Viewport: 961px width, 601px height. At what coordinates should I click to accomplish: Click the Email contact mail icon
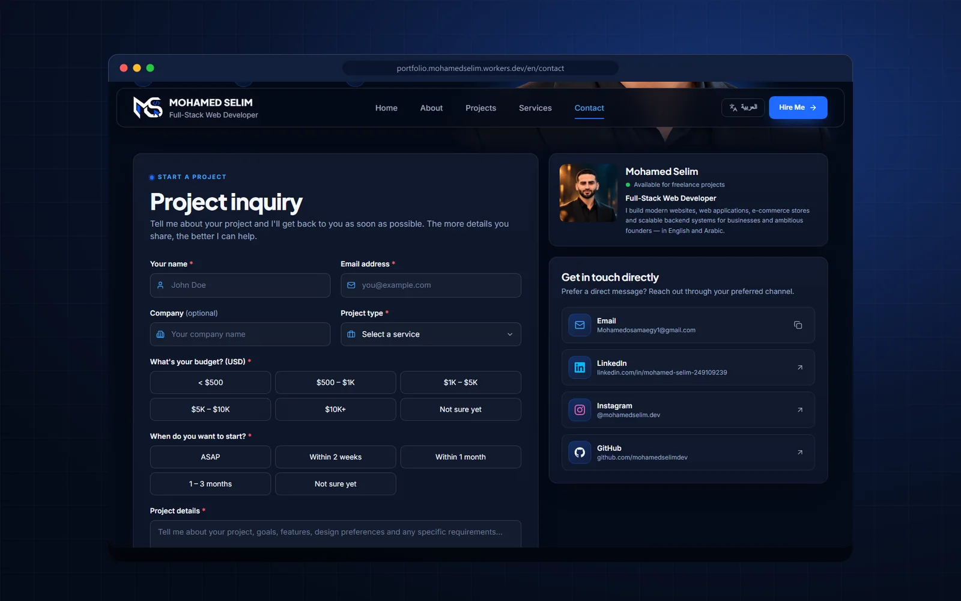[x=580, y=325]
